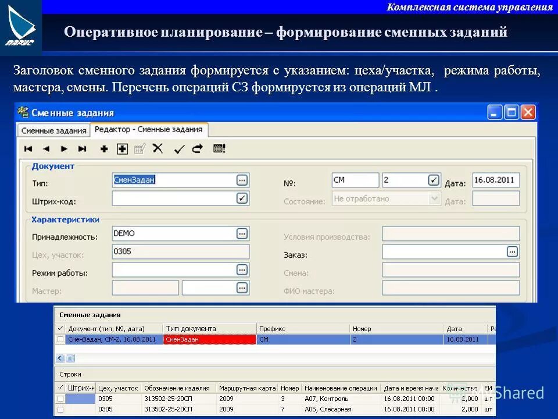Go to next record arrow

pyautogui.click(x=64, y=149)
